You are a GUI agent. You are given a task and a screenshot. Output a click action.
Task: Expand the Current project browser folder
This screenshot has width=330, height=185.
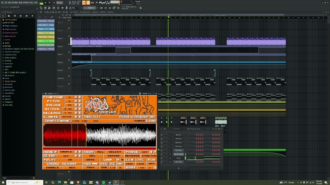[x=11, y=20]
